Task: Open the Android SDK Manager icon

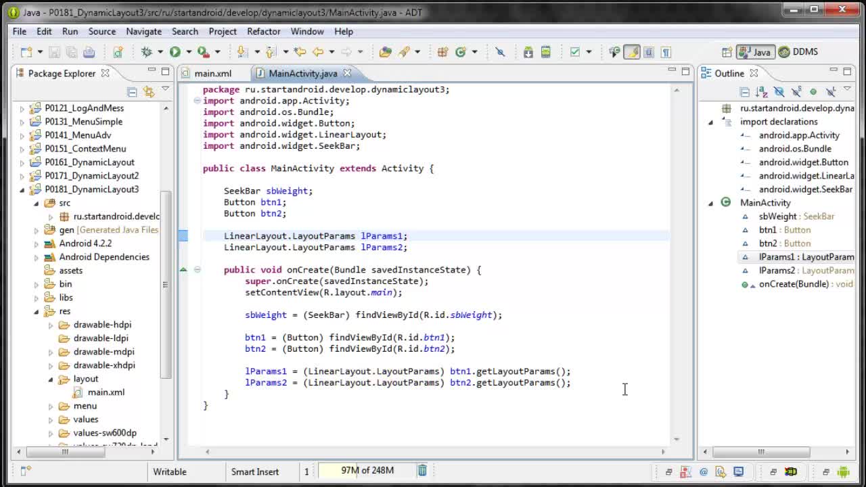Action: point(528,52)
